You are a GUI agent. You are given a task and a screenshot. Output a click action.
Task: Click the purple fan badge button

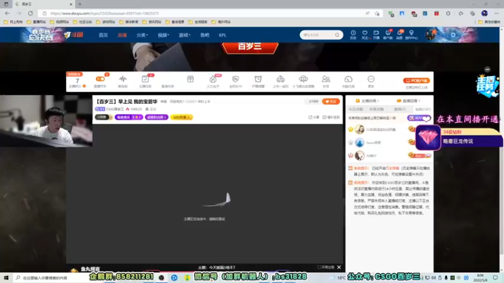pos(418,118)
